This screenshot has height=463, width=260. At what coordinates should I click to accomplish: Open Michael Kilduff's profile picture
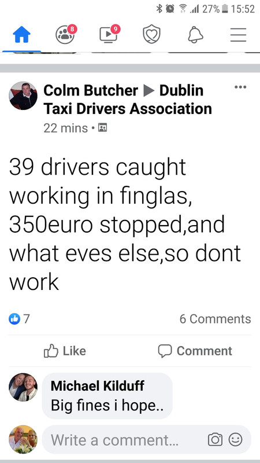(23, 387)
